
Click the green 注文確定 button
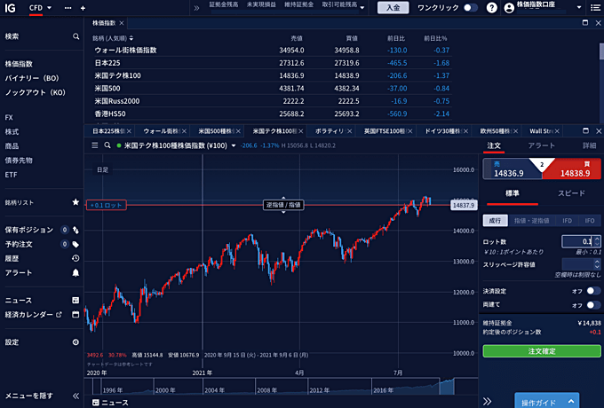pyautogui.click(x=542, y=351)
